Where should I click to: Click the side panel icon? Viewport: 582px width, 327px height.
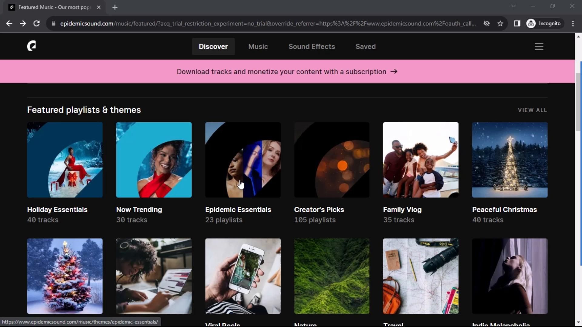coord(517,24)
